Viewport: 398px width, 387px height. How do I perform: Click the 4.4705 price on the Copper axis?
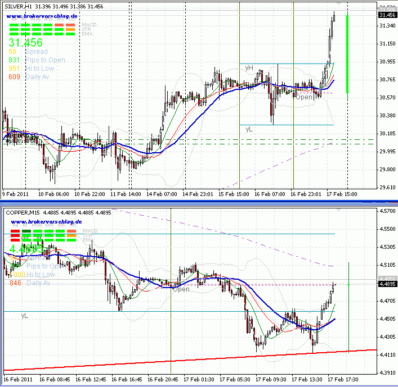click(x=388, y=301)
